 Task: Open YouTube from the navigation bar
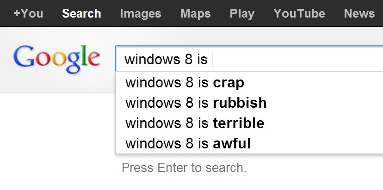(x=299, y=13)
